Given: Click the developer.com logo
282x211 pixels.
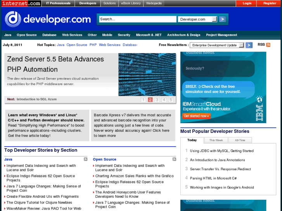Looking at the screenshot, I should (48, 19).
